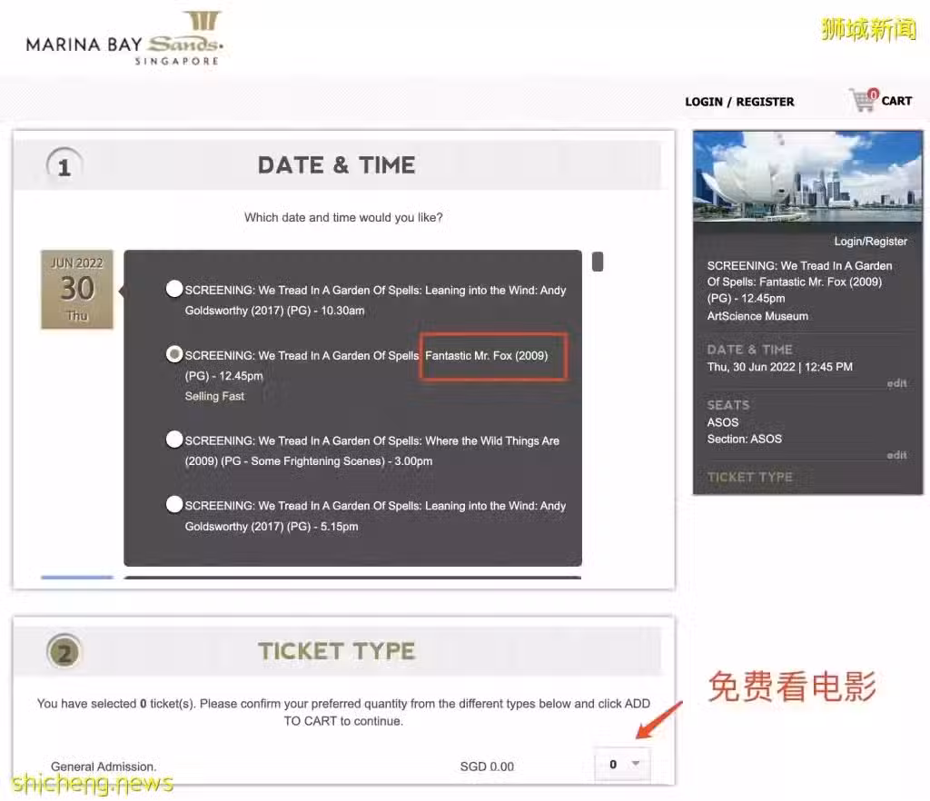Open General Admission quantity dropdown
The width and height of the screenshot is (930, 801).
pos(623,765)
